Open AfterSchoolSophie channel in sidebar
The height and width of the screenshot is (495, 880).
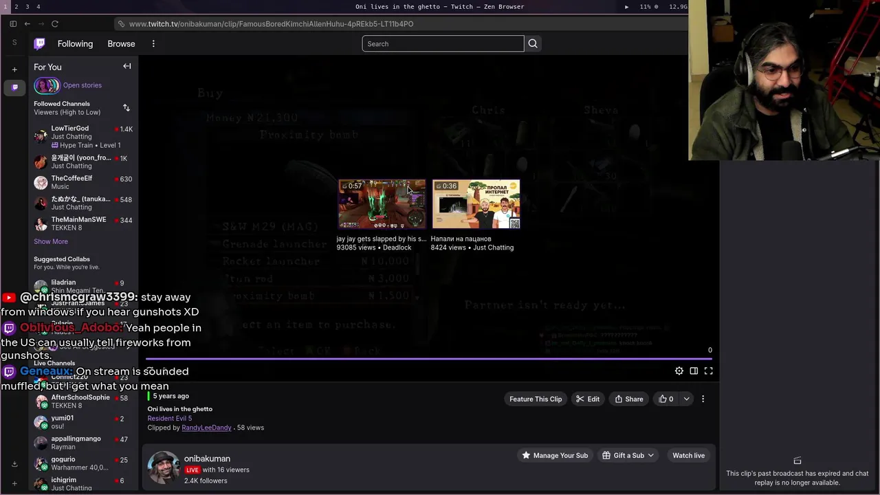pos(83,401)
